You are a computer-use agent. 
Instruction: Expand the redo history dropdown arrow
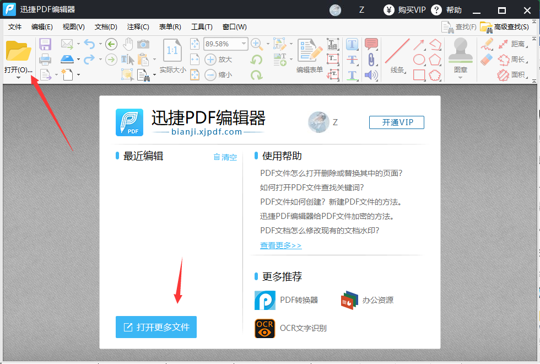pyautogui.click(x=100, y=60)
